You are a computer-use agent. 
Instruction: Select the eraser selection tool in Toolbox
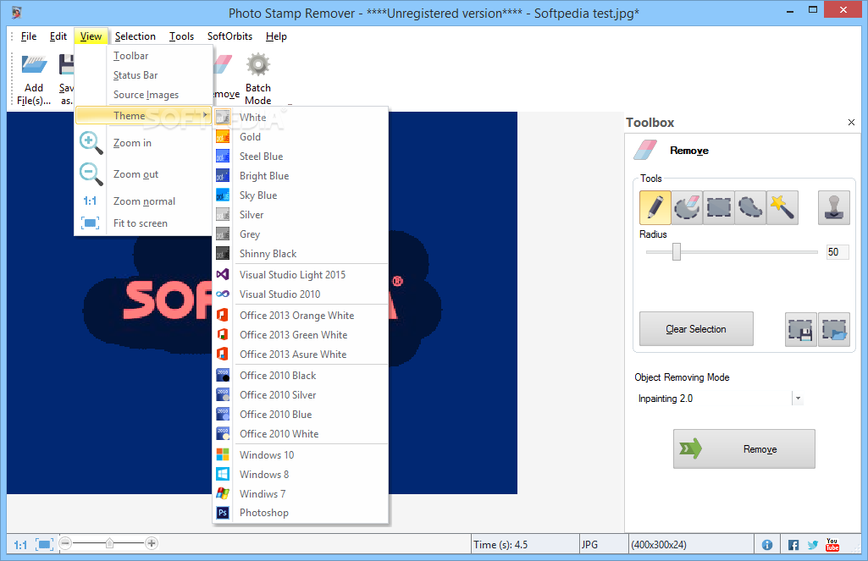[x=687, y=207]
